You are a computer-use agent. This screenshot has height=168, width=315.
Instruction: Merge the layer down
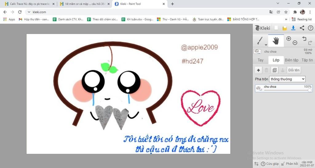point(282,70)
